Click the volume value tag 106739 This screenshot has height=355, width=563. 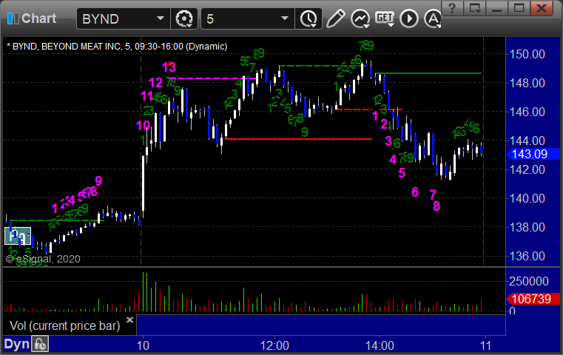pos(533,299)
